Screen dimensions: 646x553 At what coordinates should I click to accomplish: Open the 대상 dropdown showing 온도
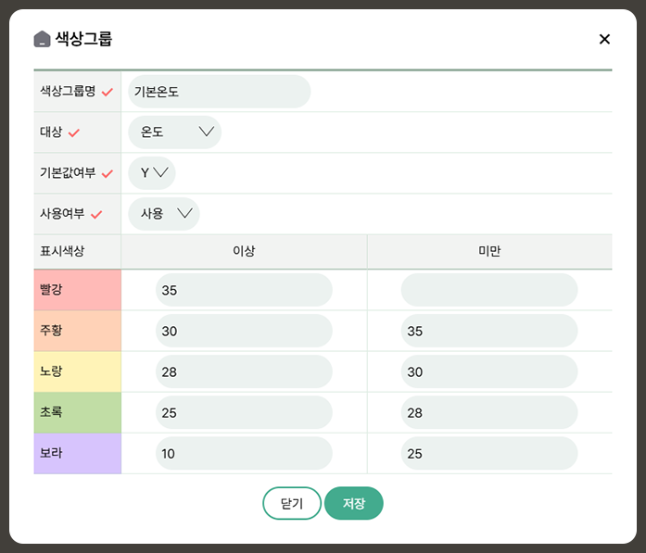[175, 132]
